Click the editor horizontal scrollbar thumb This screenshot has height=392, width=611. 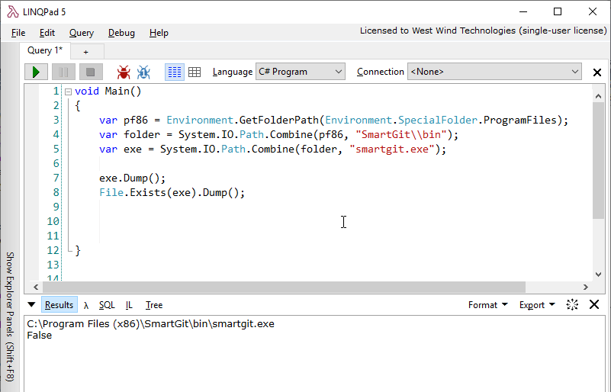[284, 288]
